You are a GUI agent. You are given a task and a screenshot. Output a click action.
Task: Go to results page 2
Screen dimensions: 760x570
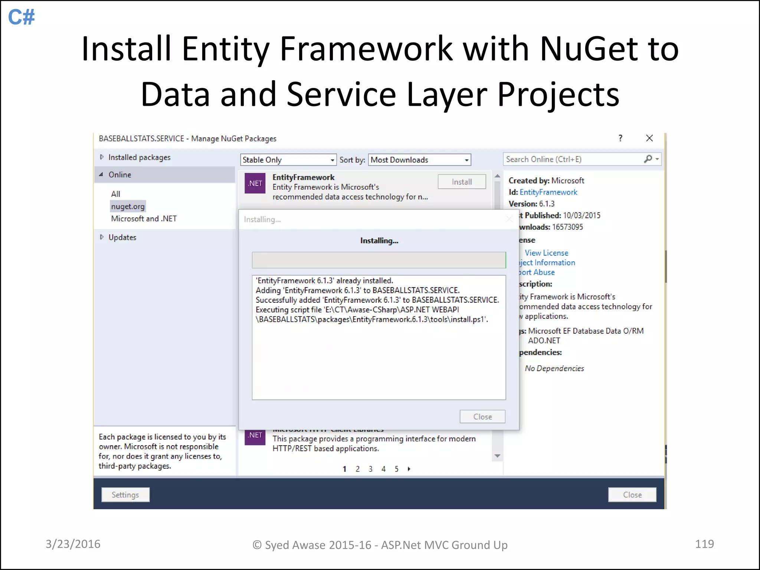coord(357,469)
